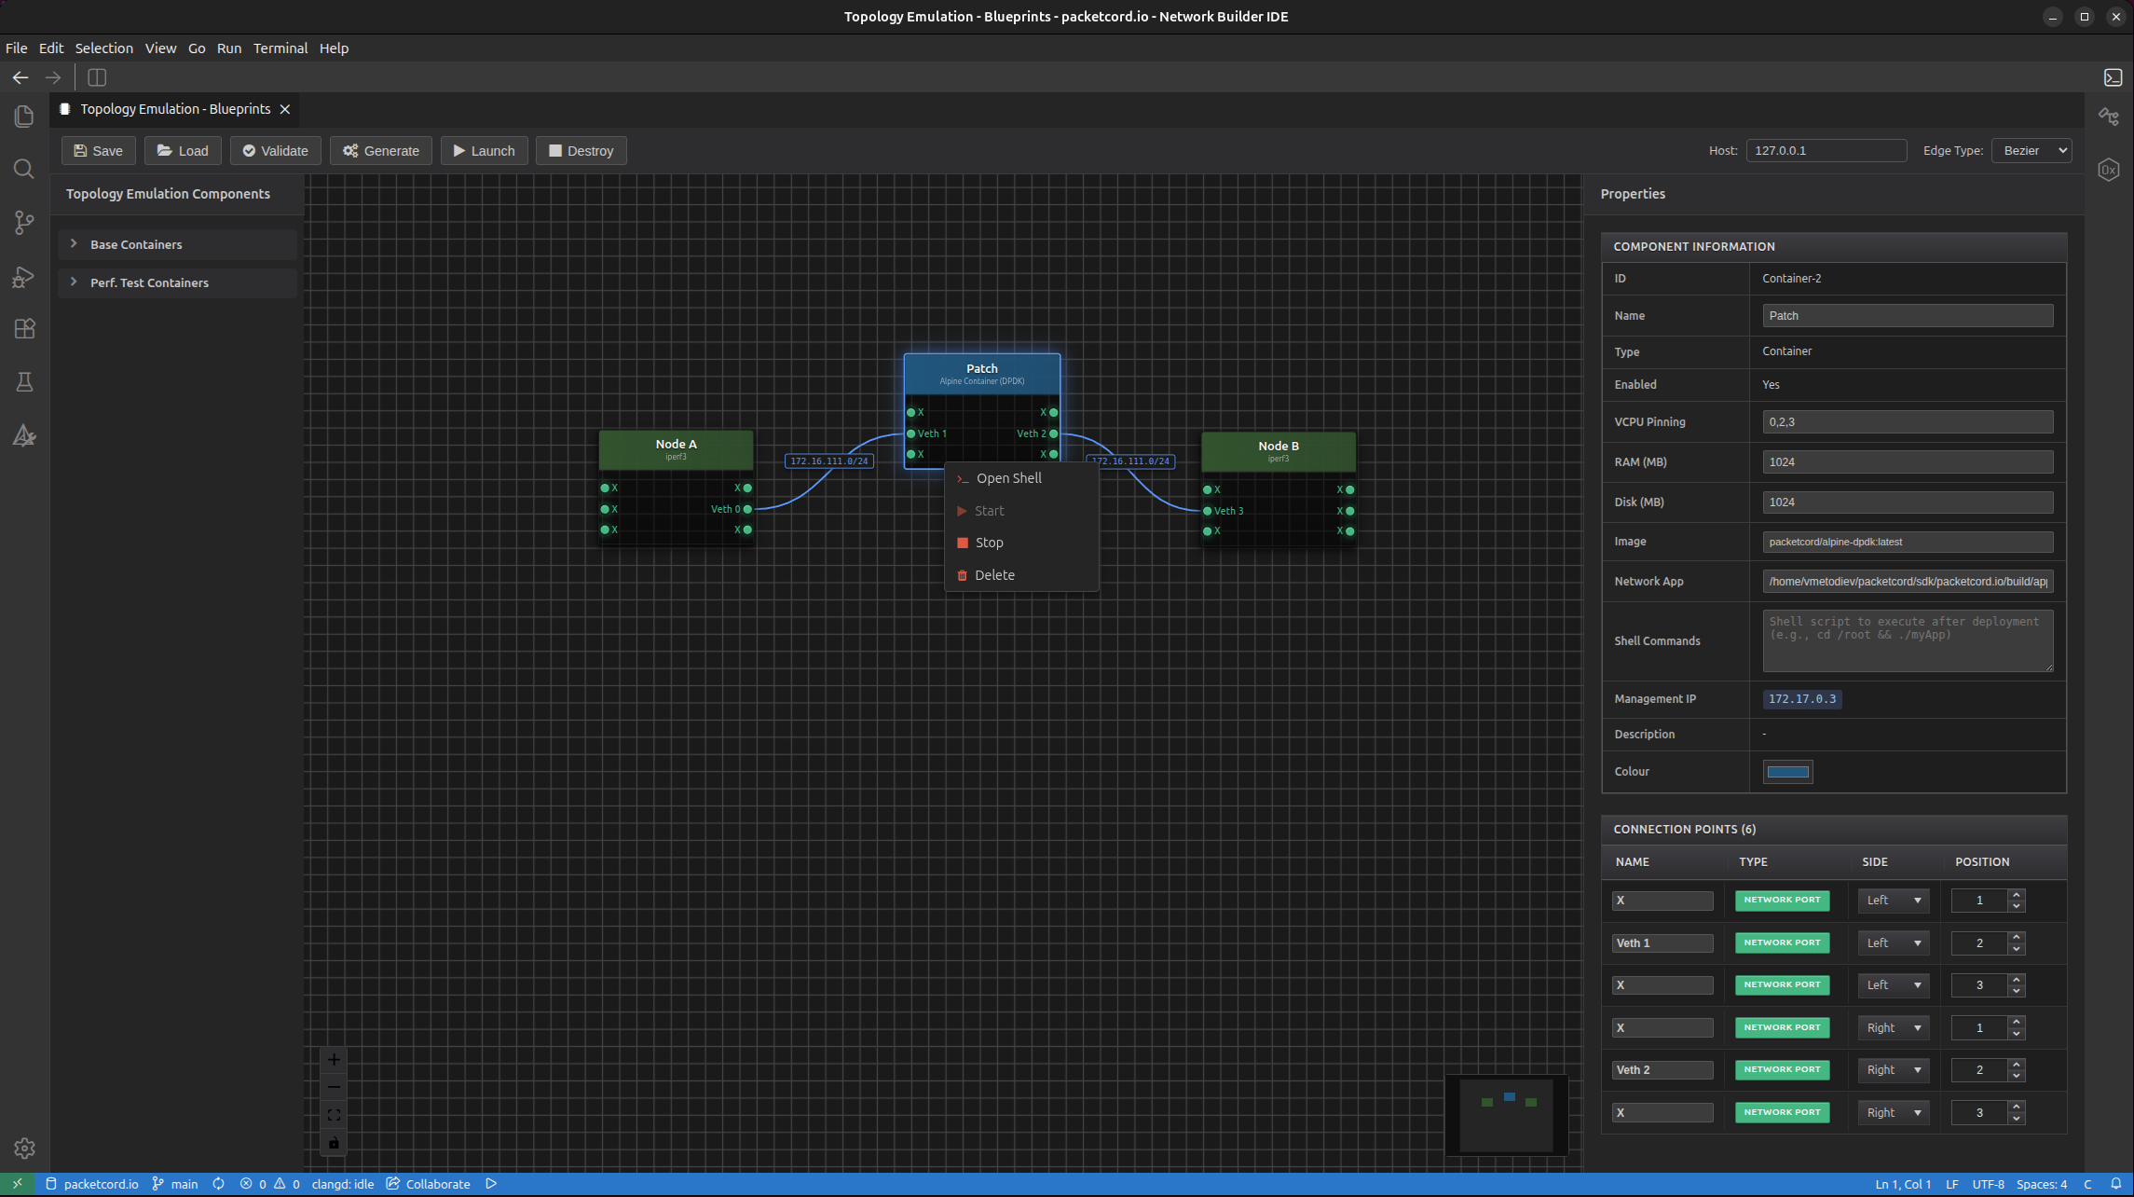Click the Load button
Screen dimensions: 2134x1197
tap(183, 150)
